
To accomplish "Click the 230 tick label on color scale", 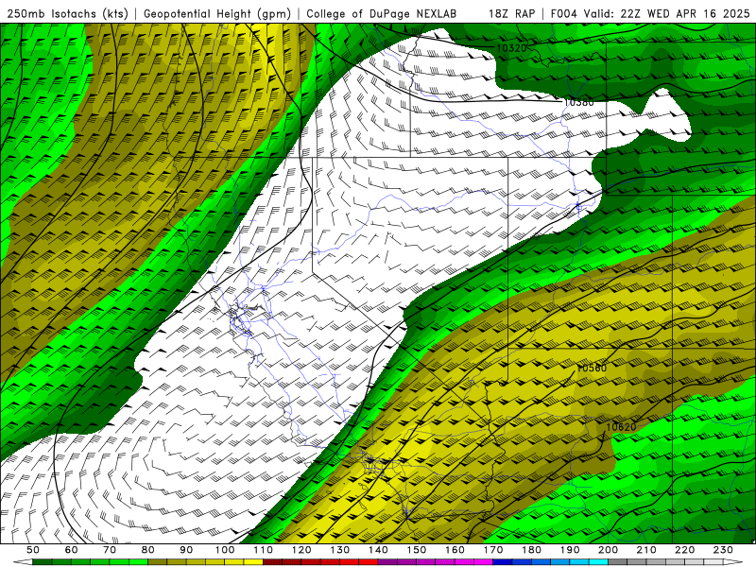I will [723, 550].
